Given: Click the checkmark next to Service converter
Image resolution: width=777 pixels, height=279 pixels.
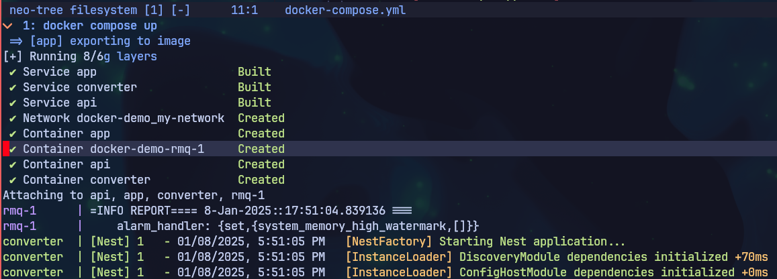Looking at the screenshot, I should tap(12, 88).
